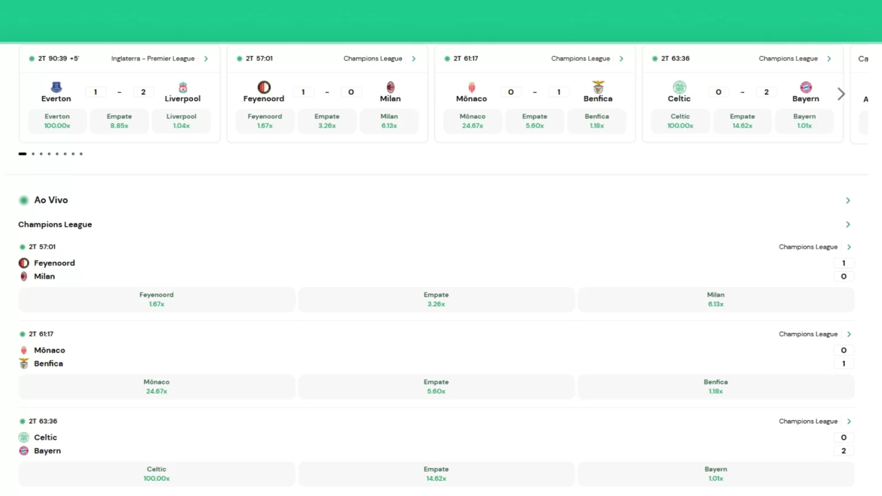Click Bayern team name in live list
Viewport: 882px width, 496px height.
[48, 451]
